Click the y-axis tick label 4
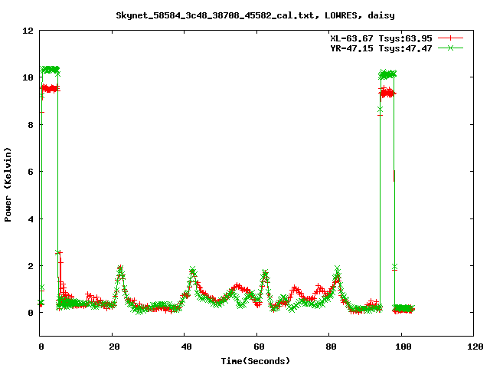Screen dimensions: 490x368 click(x=31, y=219)
